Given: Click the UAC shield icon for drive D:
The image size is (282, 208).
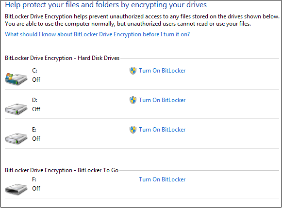Looking at the screenshot, I should (133, 100).
